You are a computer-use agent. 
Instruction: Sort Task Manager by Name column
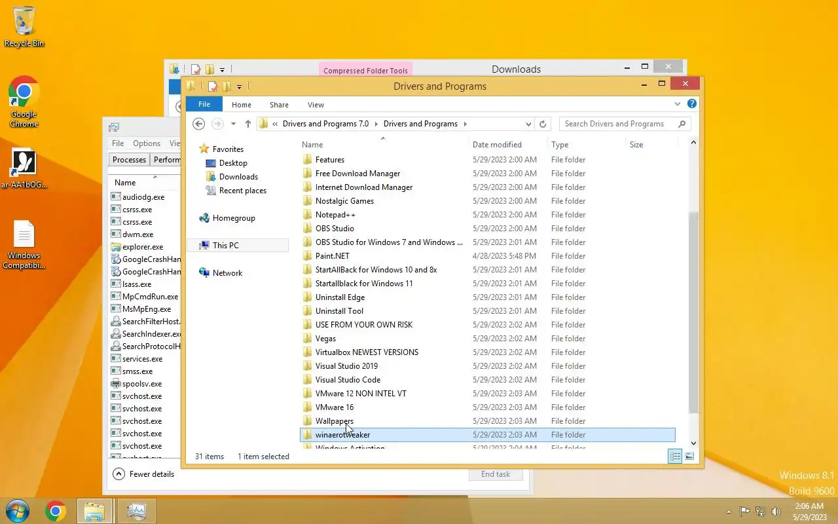[125, 183]
